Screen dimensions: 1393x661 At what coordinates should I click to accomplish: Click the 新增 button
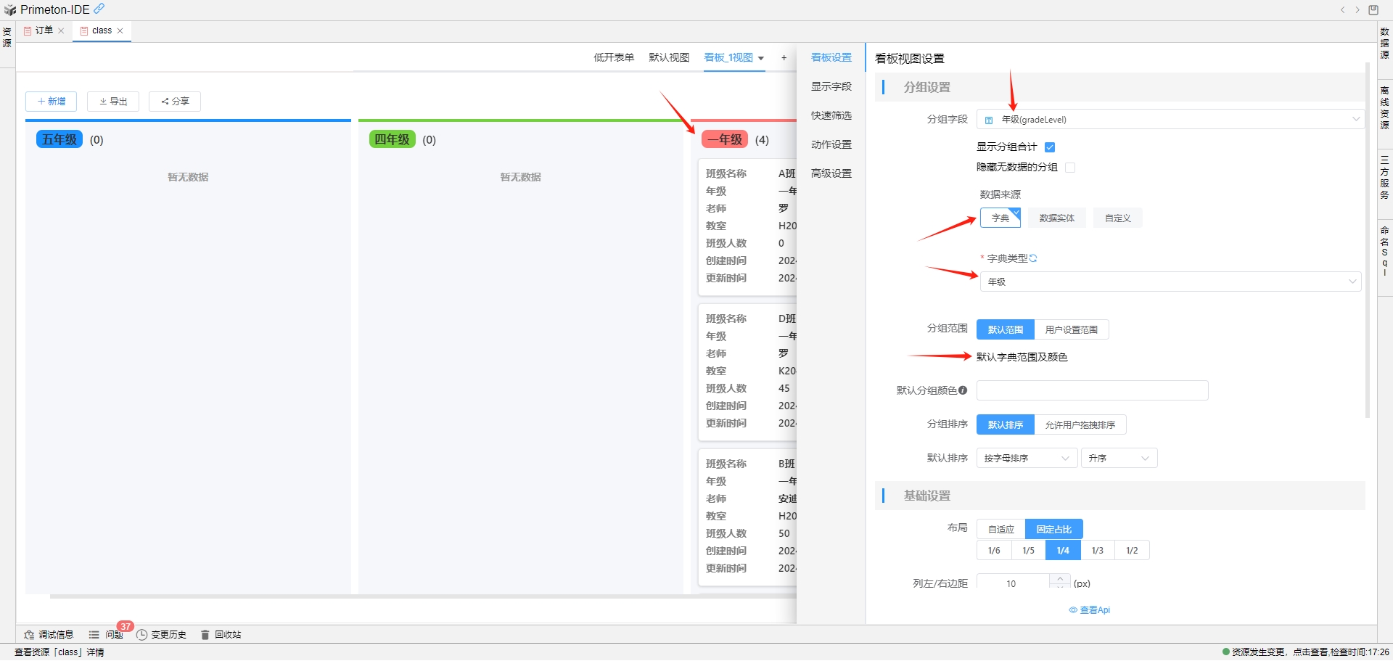(52, 102)
